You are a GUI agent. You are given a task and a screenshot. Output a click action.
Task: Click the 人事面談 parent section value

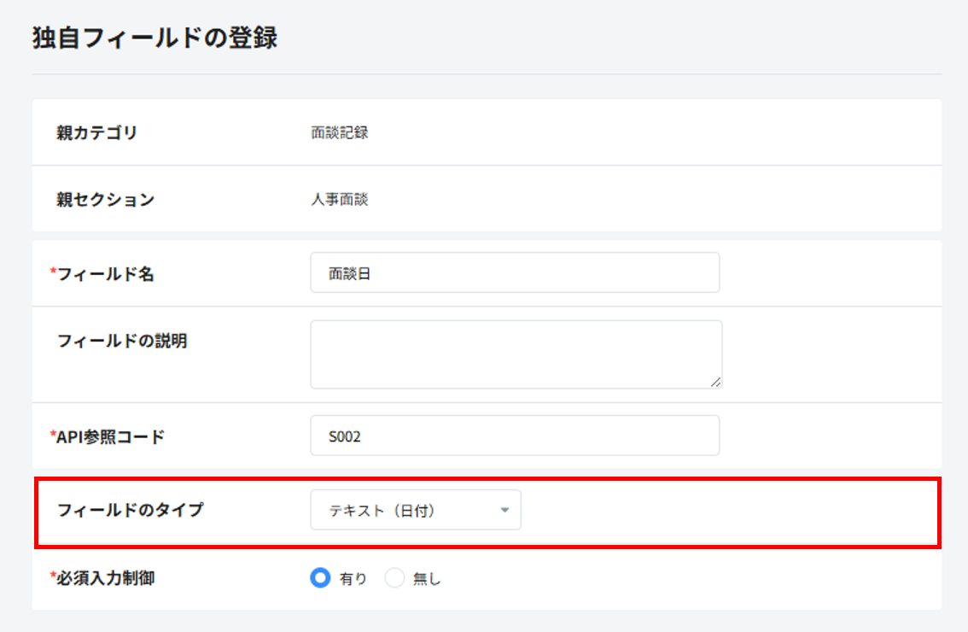(340, 200)
